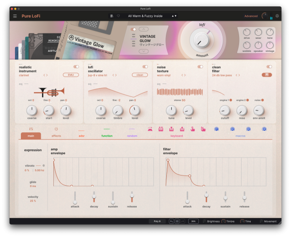Open the preset library browser icon

112,16
